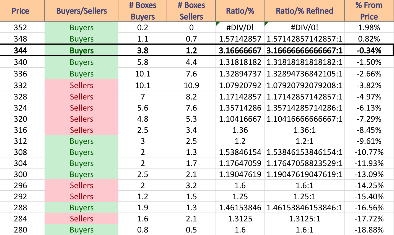Select the Ratio/% Refined header cell
The width and height of the screenshot is (394, 235).
click(x=304, y=11)
